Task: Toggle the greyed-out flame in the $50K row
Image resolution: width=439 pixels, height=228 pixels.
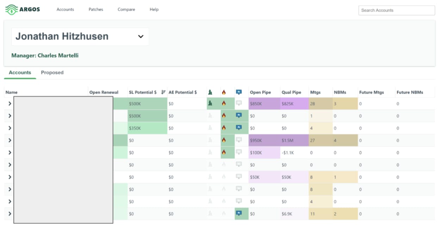Action: [x=224, y=177]
